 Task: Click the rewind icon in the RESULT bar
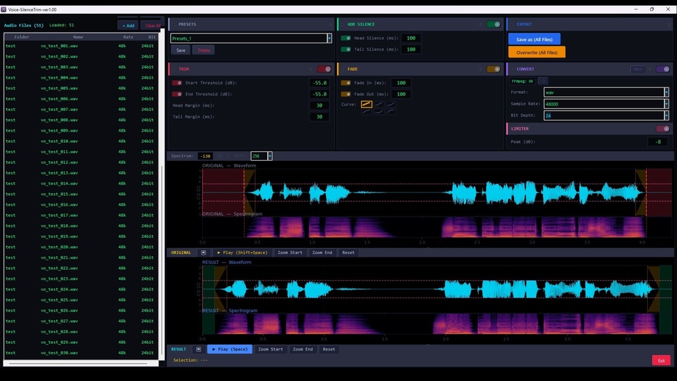198,349
